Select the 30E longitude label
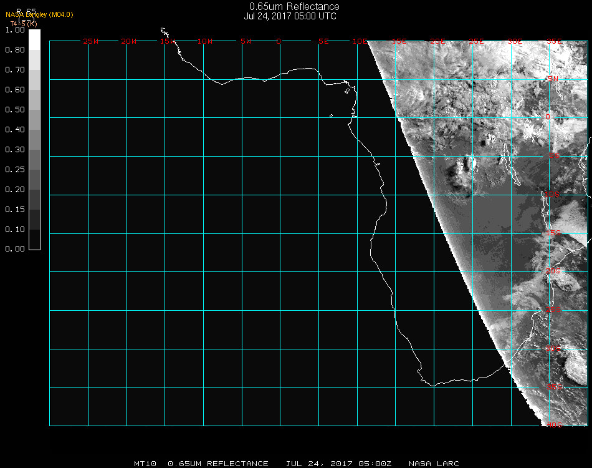 (x=515, y=41)
